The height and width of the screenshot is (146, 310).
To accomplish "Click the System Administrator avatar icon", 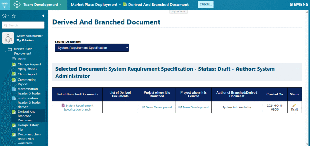I will (8, 38).
